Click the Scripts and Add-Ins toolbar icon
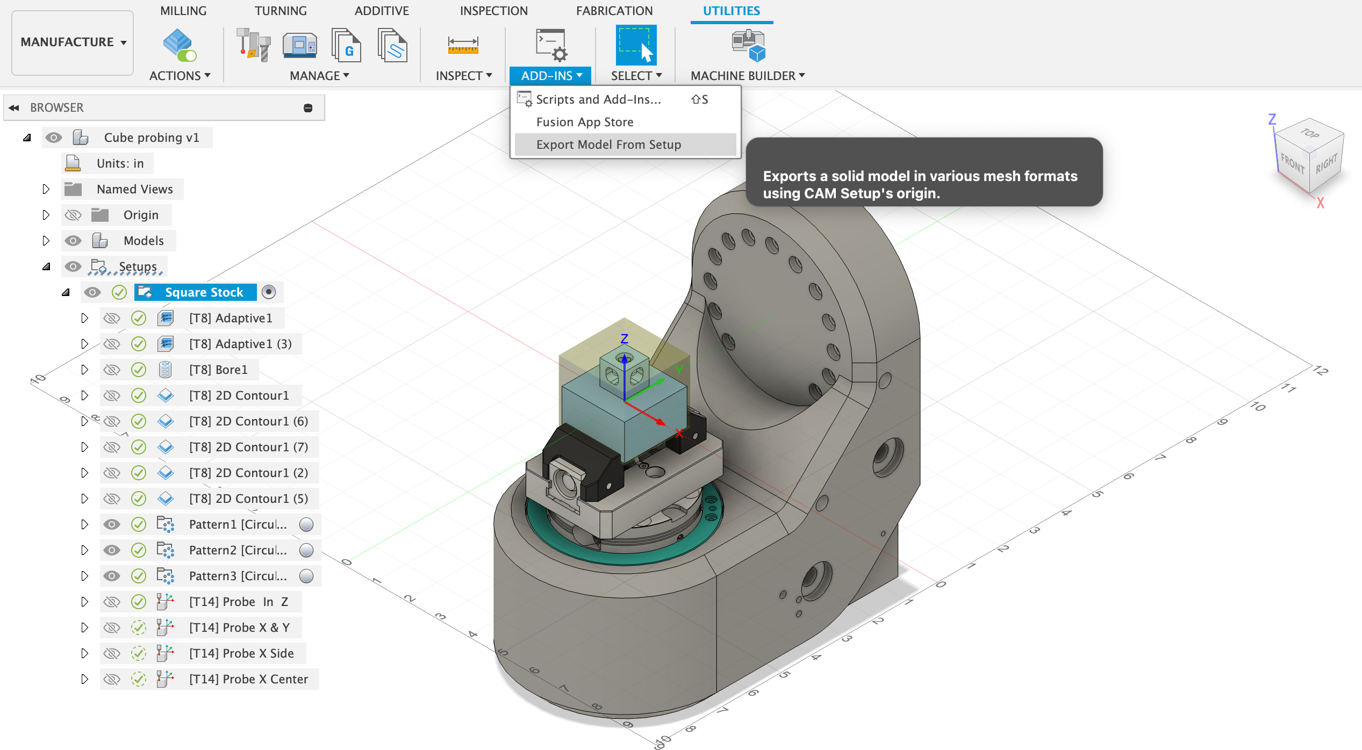 tap(551, 45)
